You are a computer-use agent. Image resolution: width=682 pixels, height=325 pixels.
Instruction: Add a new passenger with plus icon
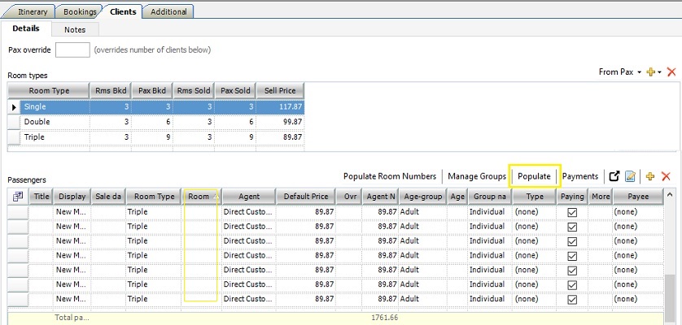point(650,176)
